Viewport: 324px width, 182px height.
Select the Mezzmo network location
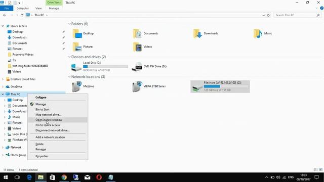(83, 86)
